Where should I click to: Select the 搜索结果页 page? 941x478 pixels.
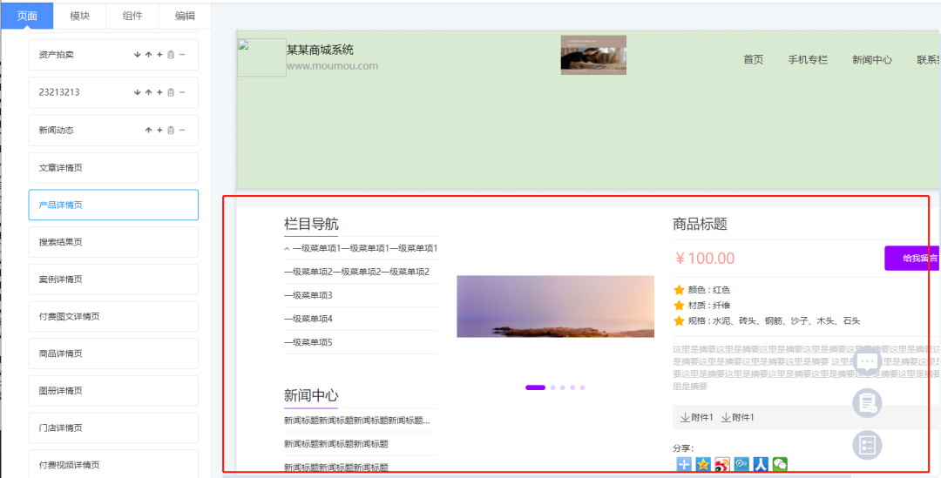(113, 242)
